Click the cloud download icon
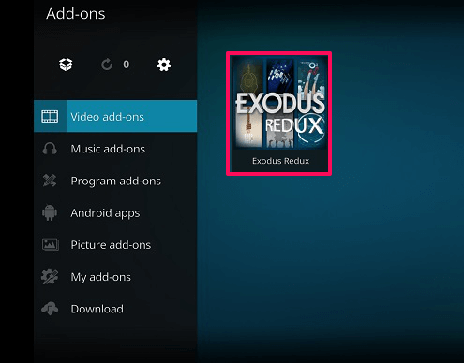 (50, 309)
